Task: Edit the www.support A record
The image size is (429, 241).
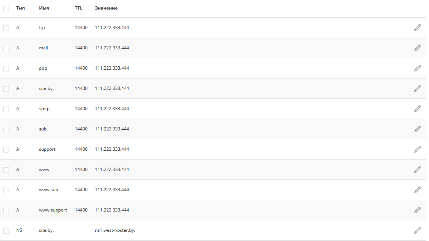Action: 417,210
